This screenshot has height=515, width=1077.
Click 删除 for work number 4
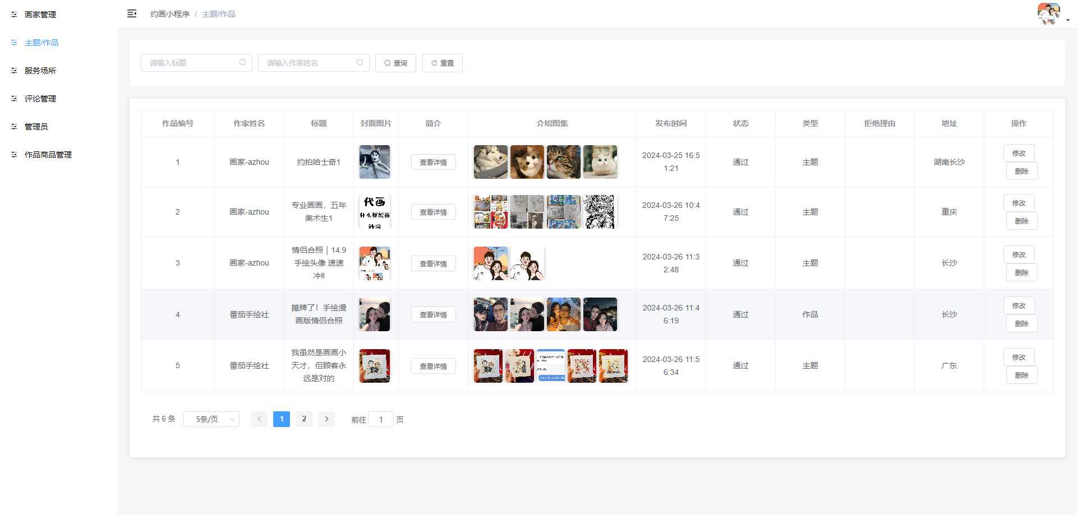click(1022, 323)
